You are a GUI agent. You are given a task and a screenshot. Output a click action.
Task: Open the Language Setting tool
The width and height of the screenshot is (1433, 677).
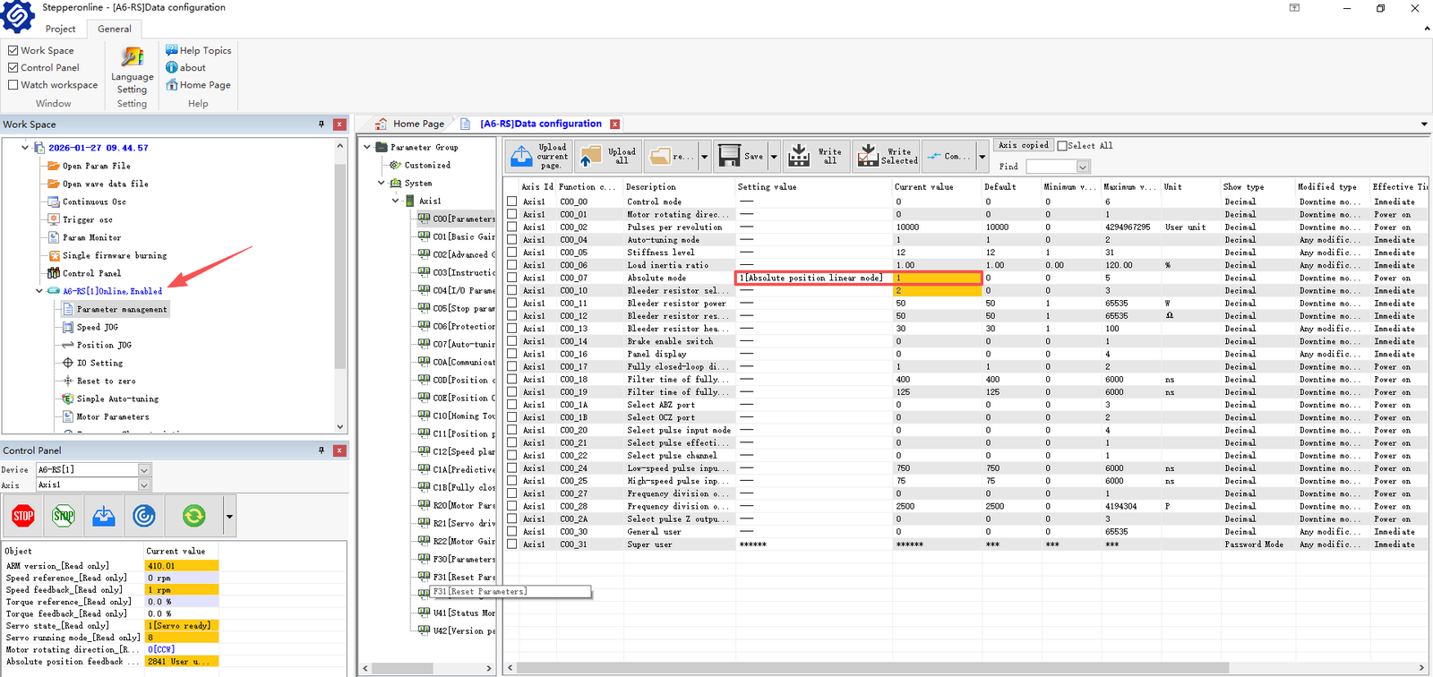click(x=133, y=70)
